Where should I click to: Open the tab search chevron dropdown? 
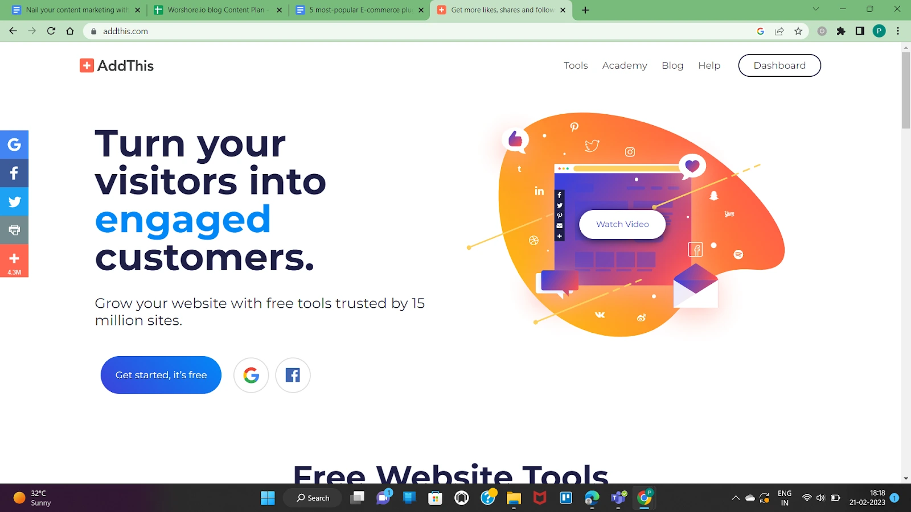(816, 9)
